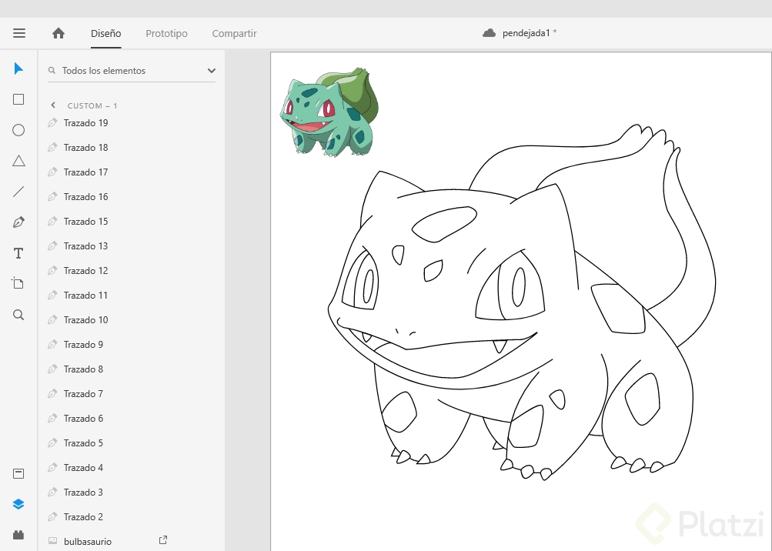
Task: Select the Pen tool
Action: tap(18, 222)
